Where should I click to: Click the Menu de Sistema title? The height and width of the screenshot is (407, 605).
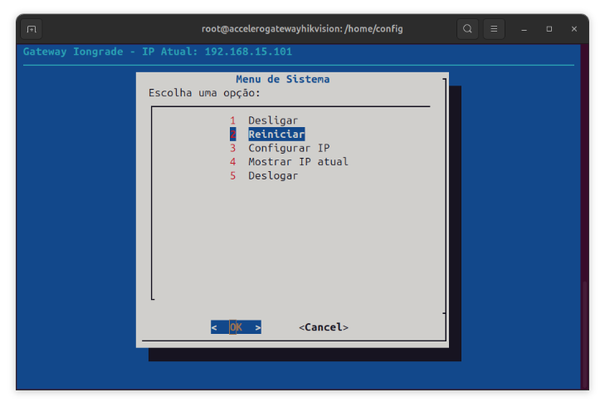283,79
